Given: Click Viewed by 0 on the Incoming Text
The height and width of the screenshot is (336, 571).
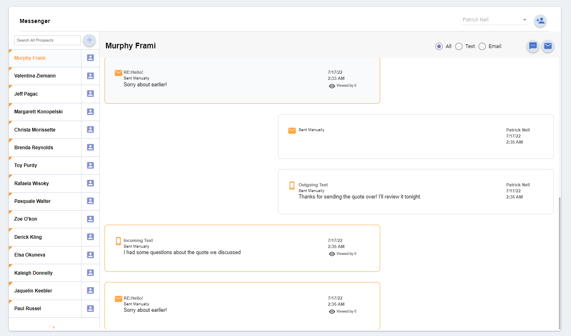Looking at the screenshot, I should tap(342, 254).
